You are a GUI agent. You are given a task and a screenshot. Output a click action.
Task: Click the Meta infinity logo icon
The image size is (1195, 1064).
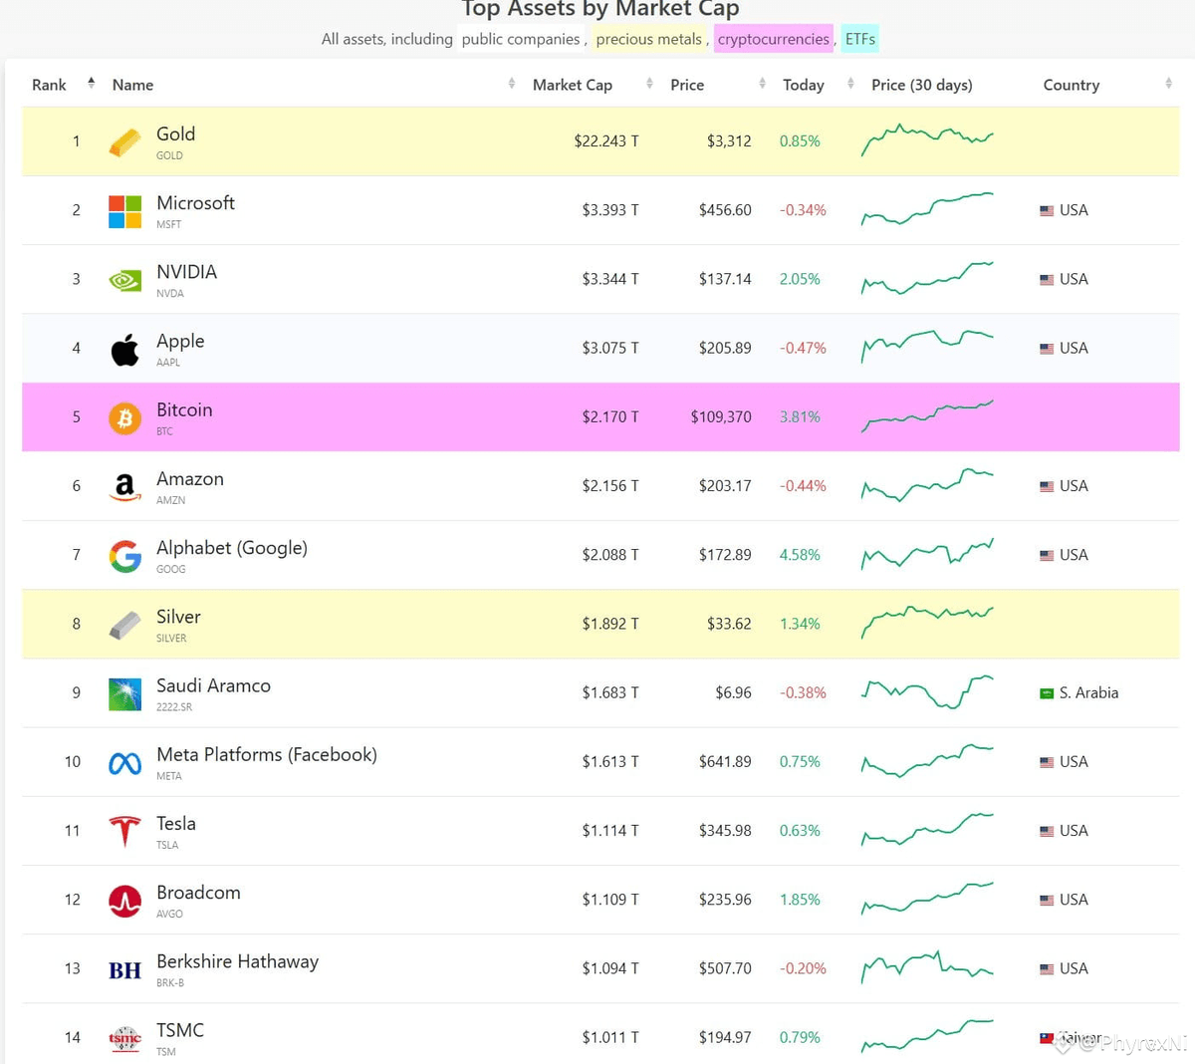pyautogui.click(x=124, y=763)
